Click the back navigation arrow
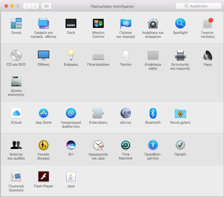This screenshot has width=224, height=197. pos(27,6)
